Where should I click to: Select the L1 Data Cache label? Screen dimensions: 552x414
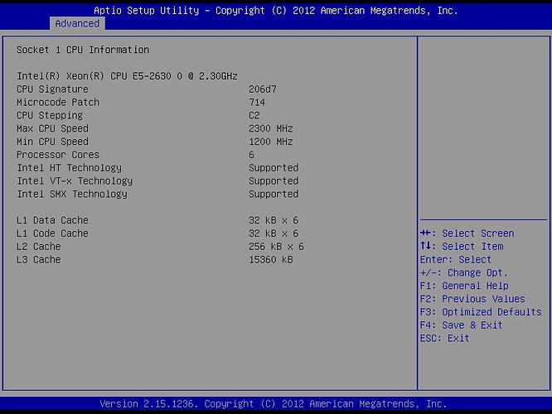point(52,220)
